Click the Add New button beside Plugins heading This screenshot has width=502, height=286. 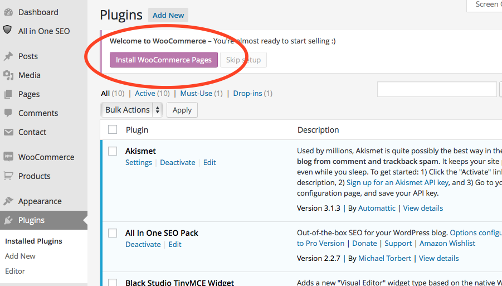[x=168, y=16]
